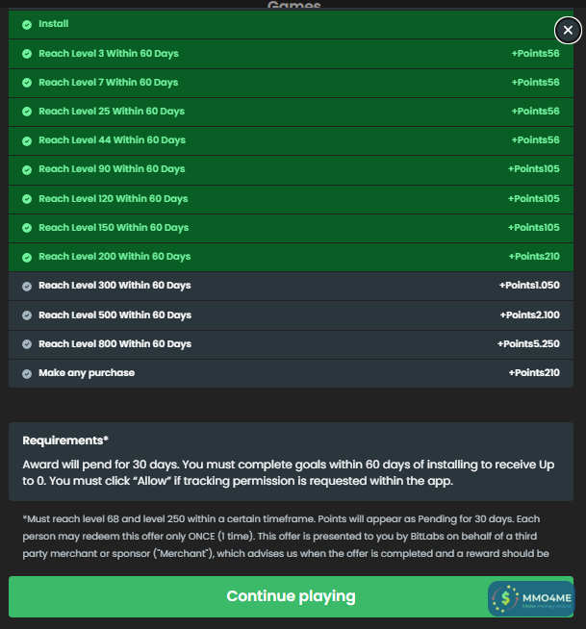The width and height of the screenshot is (586, 629).
Task: Click the Requirements* heading
Action: click(x=65, y=440)
